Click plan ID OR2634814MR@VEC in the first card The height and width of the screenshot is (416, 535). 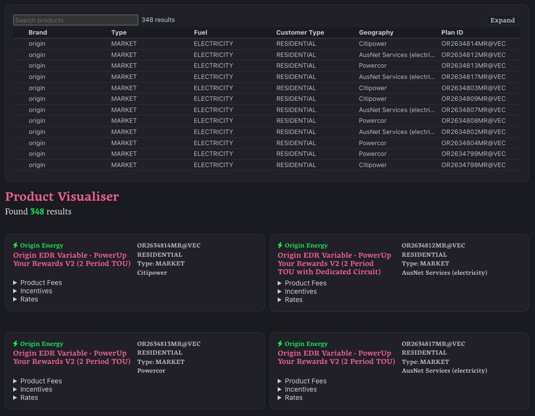tap(168, 245)
